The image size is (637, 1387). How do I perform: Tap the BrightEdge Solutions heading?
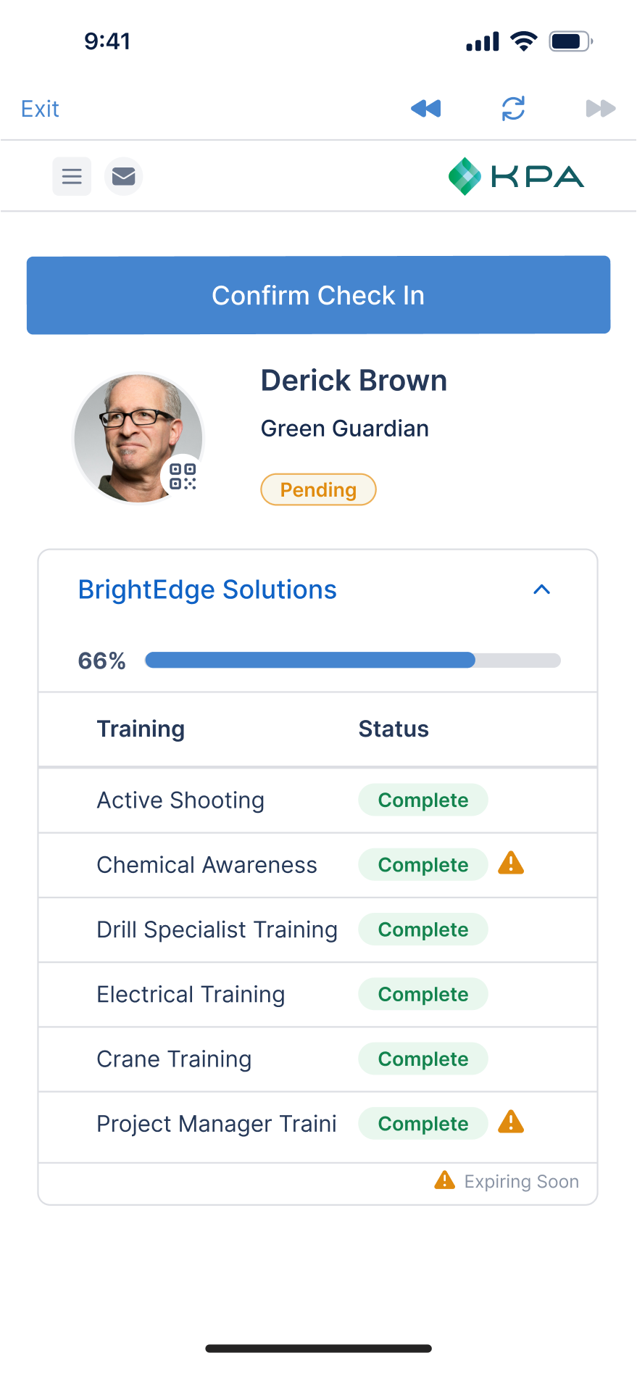coord(207,589)
